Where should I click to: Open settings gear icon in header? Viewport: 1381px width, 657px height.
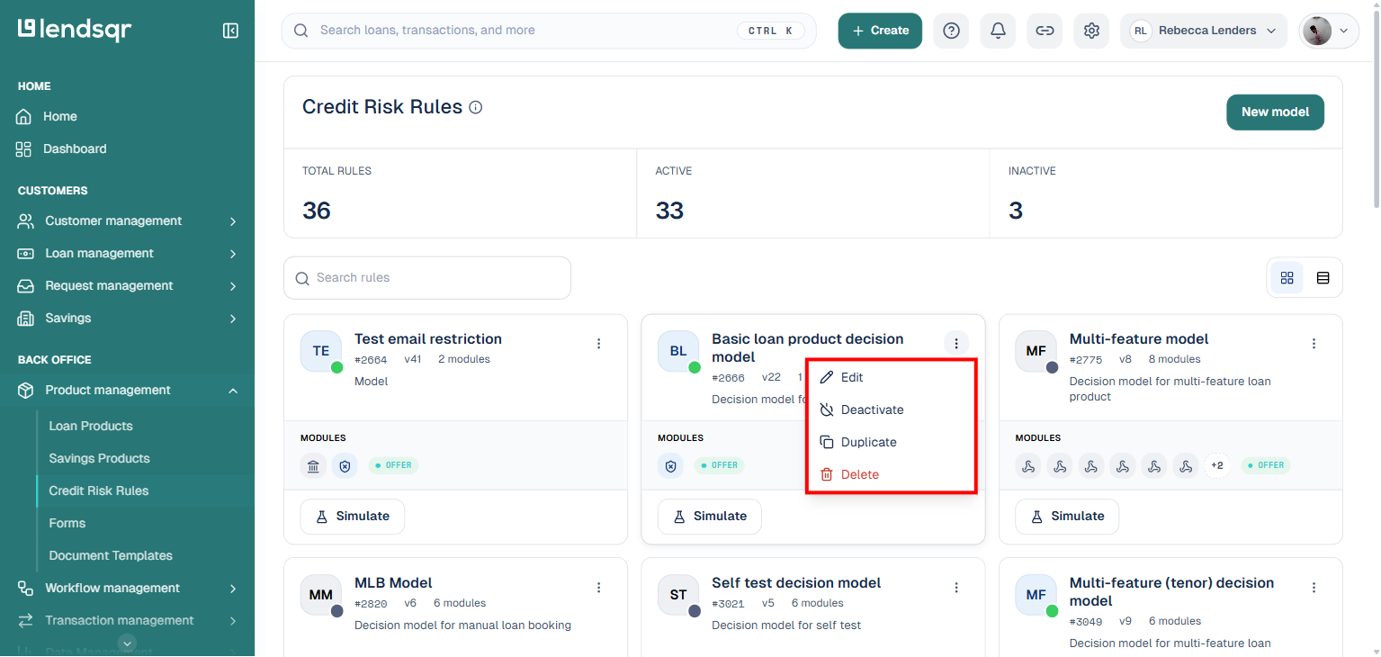coord(1091,31)
